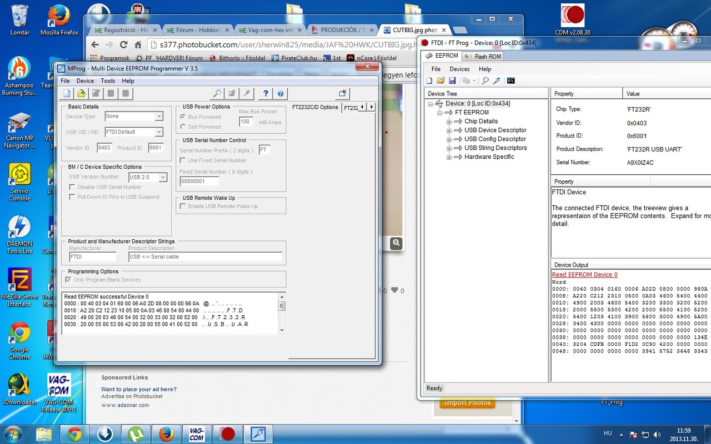Open the Device Type dropdown
The width and height of the screenshot is (711, 444).
tap(159, 117)
